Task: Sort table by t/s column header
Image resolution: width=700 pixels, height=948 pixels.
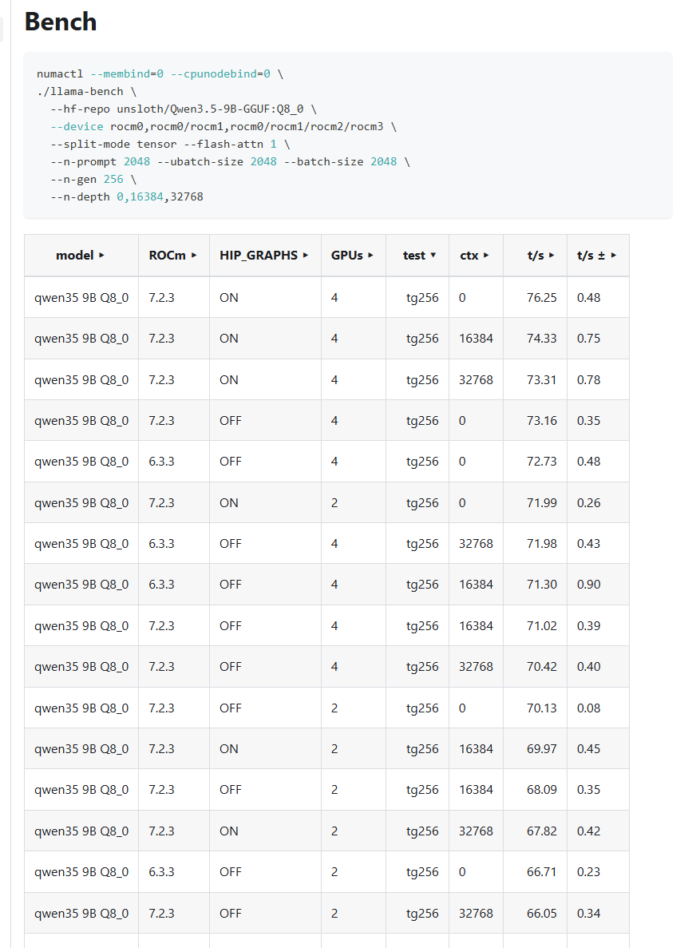Action: (x=535, y=256)
